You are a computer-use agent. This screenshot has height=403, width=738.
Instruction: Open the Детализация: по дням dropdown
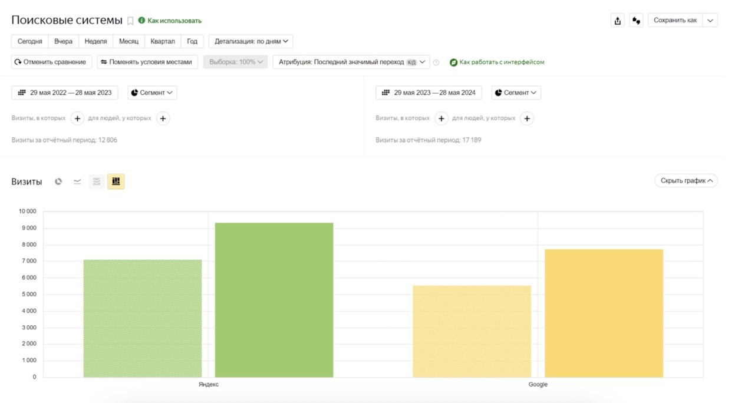tap(251, 41)
